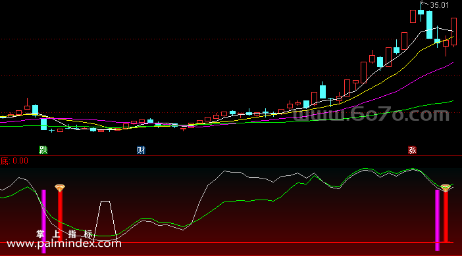
Task: Select the right diamond signal icon
Action: coord(446,188)
